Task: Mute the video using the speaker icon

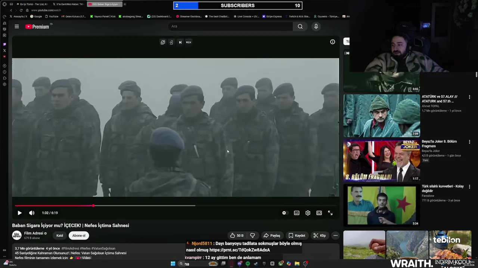Action: (32, 213)
